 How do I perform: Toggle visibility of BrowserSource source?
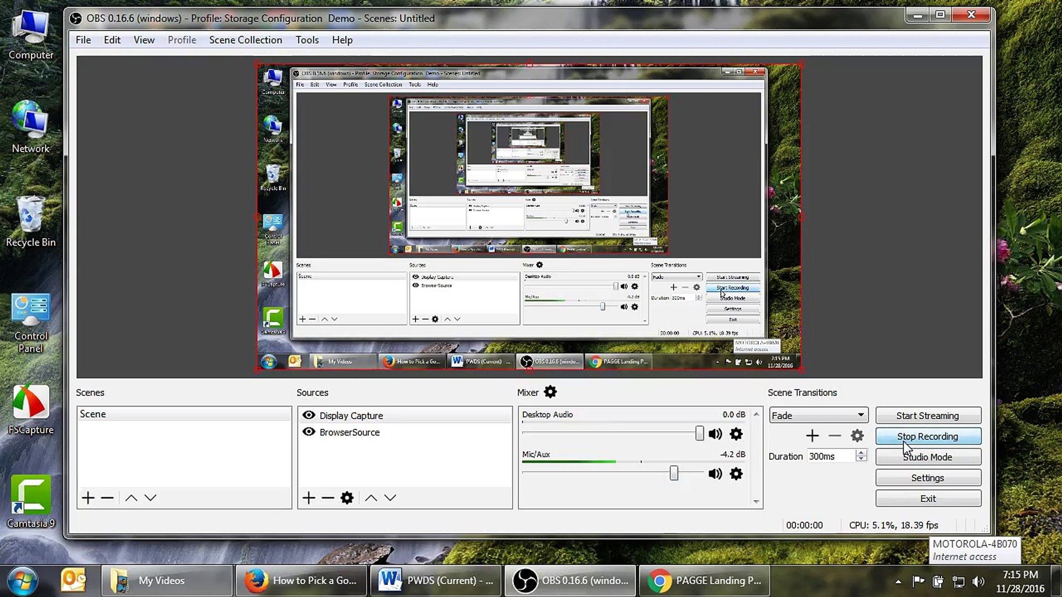(x=309, y=432)
